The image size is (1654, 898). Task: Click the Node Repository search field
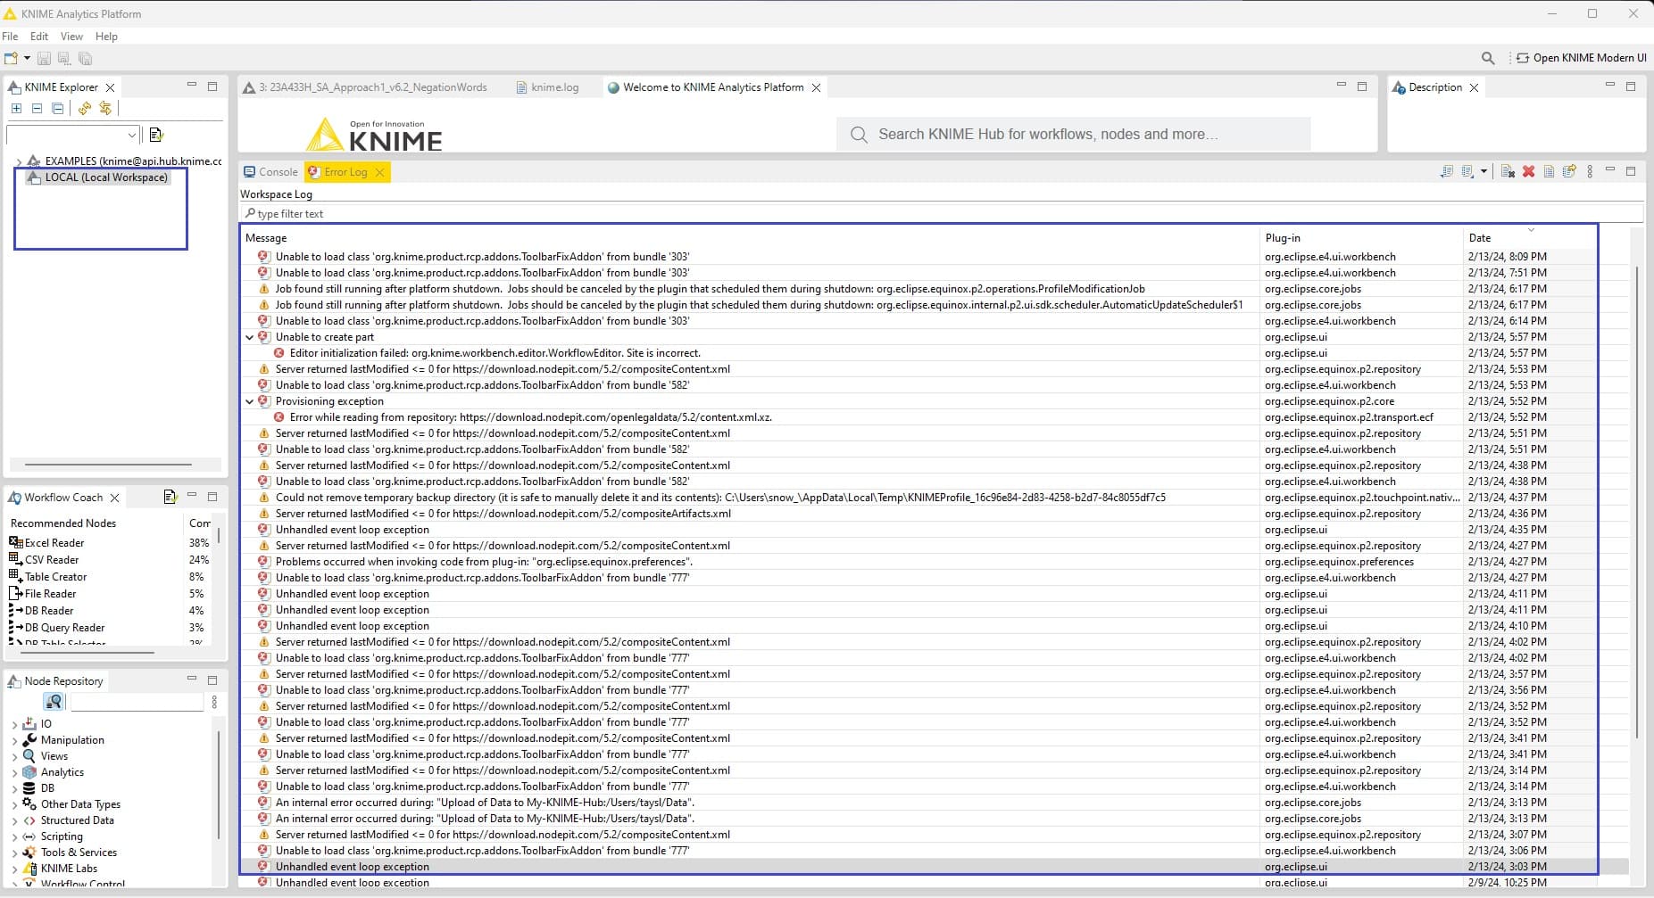pyautogui.click(x=137, y=703)
